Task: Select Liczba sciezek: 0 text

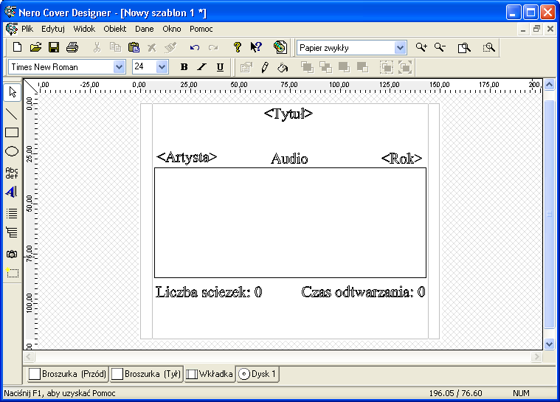Action: (209, 292)
